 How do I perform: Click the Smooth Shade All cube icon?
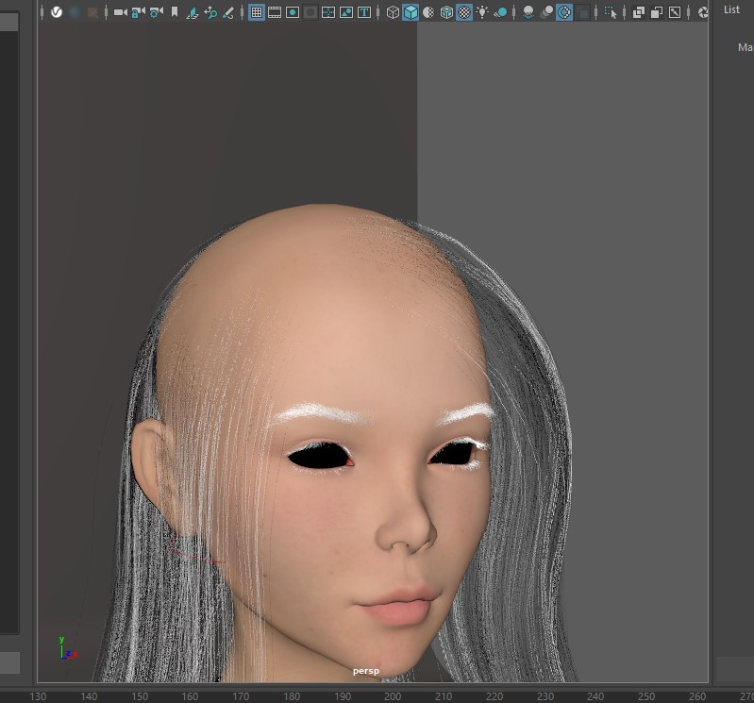(x=411, y=12)
